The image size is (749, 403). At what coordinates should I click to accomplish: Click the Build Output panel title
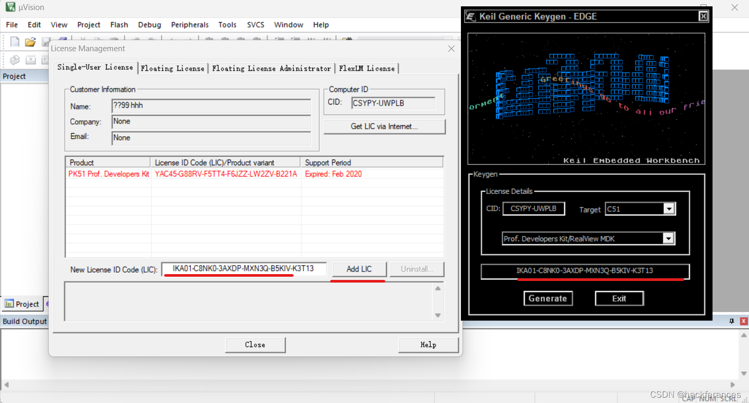(x=25, y=321)
